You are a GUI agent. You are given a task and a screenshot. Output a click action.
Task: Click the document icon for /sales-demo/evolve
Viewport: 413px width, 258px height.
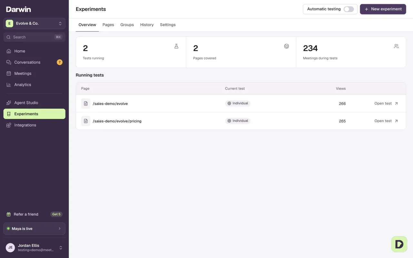point(86,104)
